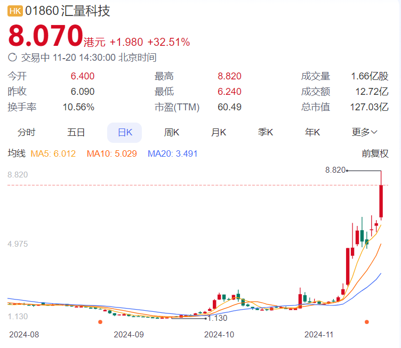Screen dimensions: 401x348
Task: Show the 季K quarterly chart
Action: coord(266,132)
